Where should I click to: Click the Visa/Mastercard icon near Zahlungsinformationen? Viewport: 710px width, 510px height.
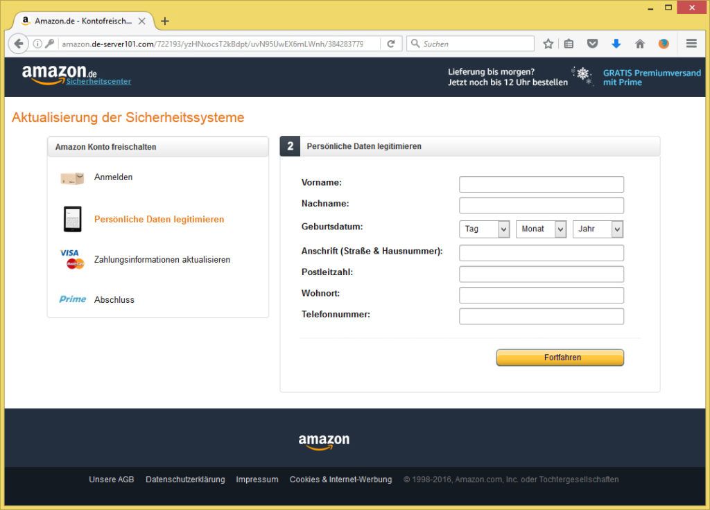point(72,259)
